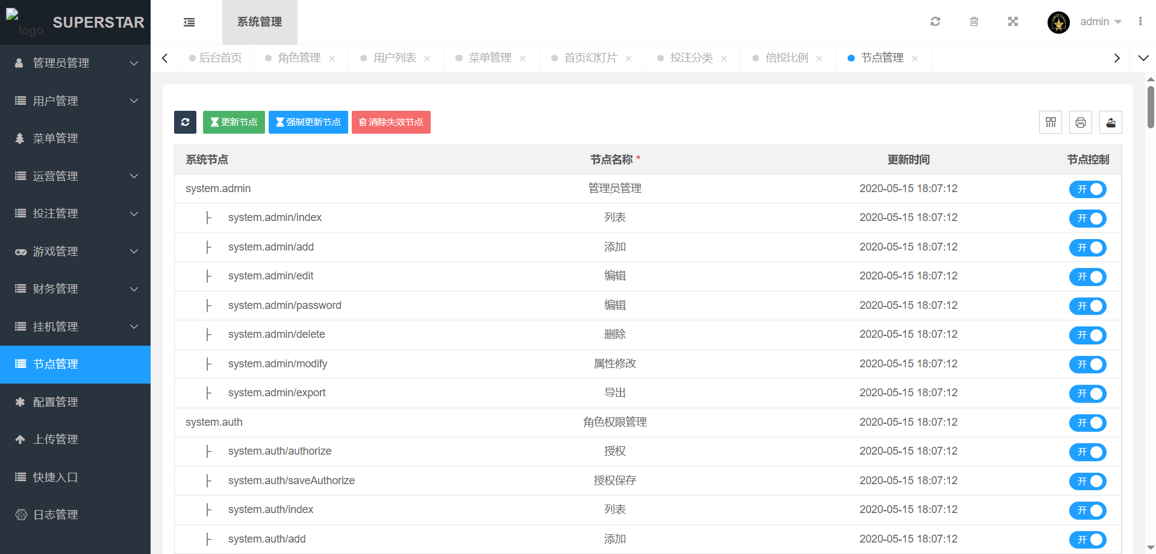Toggle the system.auth/authorize node switch

pyautogui.click(x=1087, y=452)
